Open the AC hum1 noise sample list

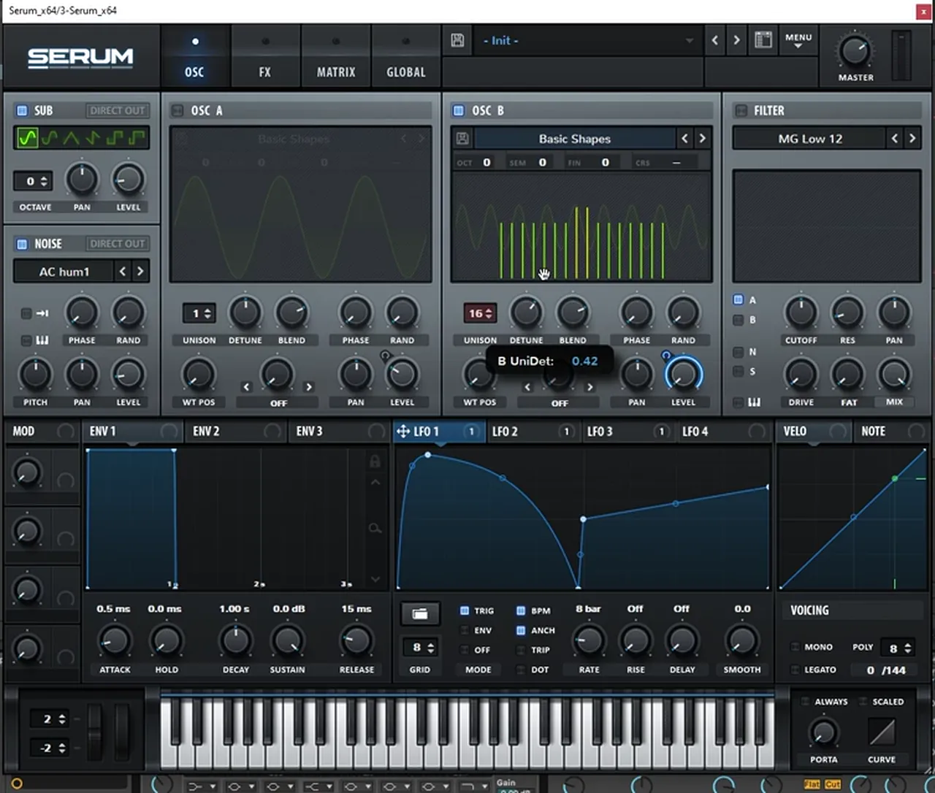(64, 272)
